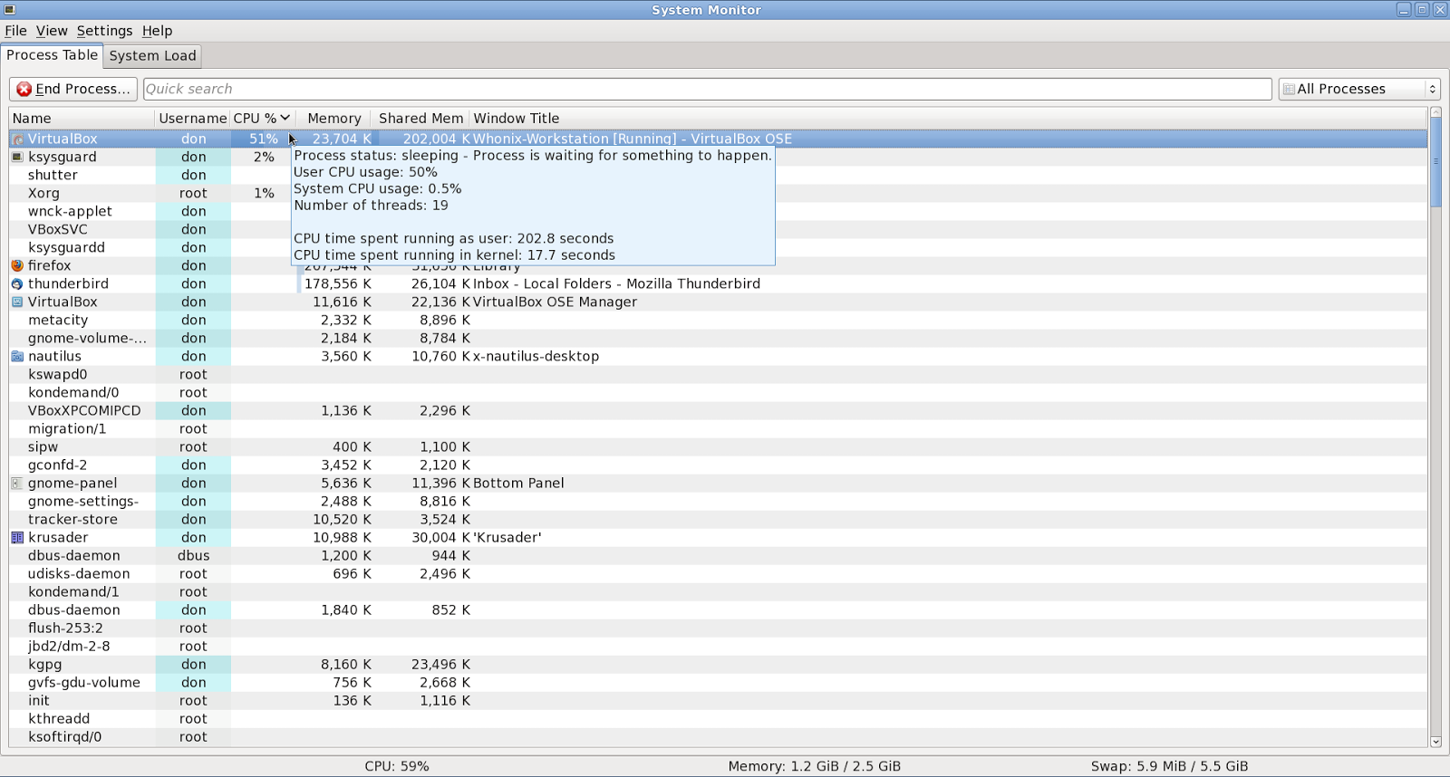Sort by the Name column header
This screenshot has width=1450, height=777.
click(x=82, y=118)
